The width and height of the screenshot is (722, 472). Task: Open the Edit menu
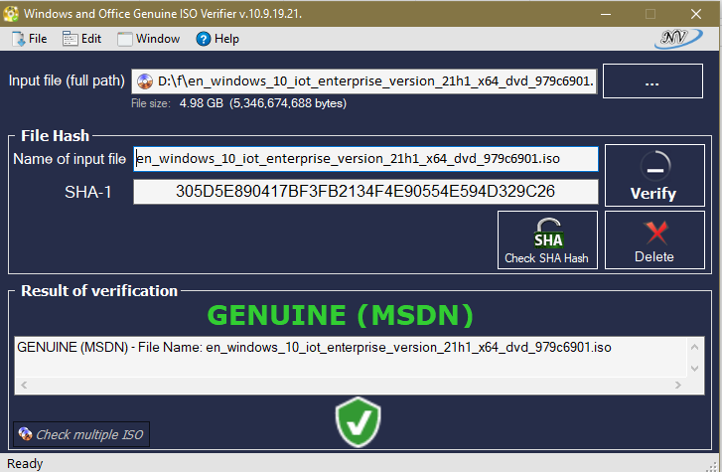pos(82,39)
